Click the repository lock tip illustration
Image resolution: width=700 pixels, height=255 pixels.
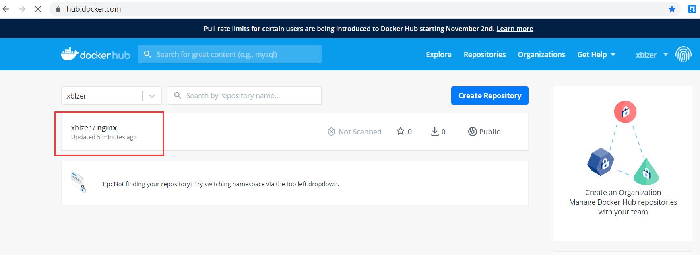78,182
